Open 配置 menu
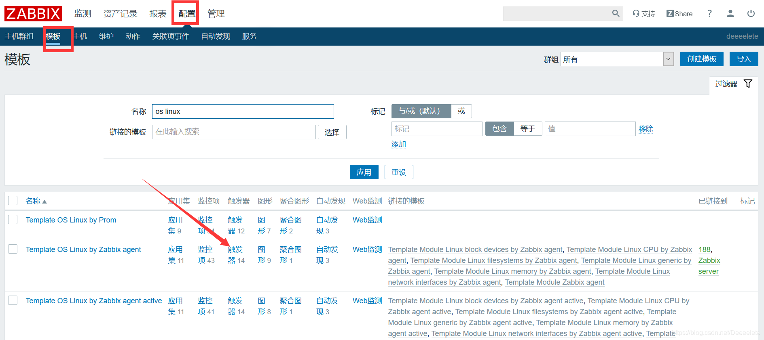Viewport: 764px width, 340px height. tap(187, 14)
